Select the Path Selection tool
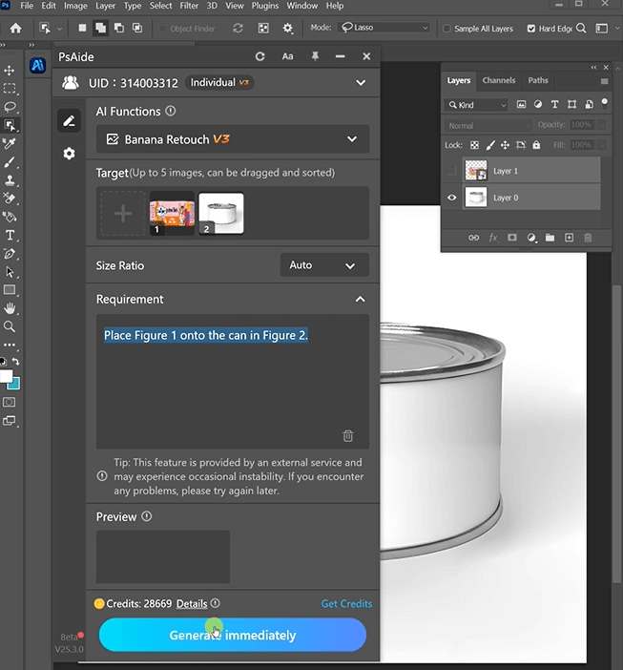 coord(10,272)
